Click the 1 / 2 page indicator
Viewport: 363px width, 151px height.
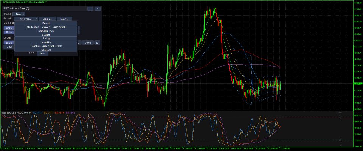click(31, 53)
